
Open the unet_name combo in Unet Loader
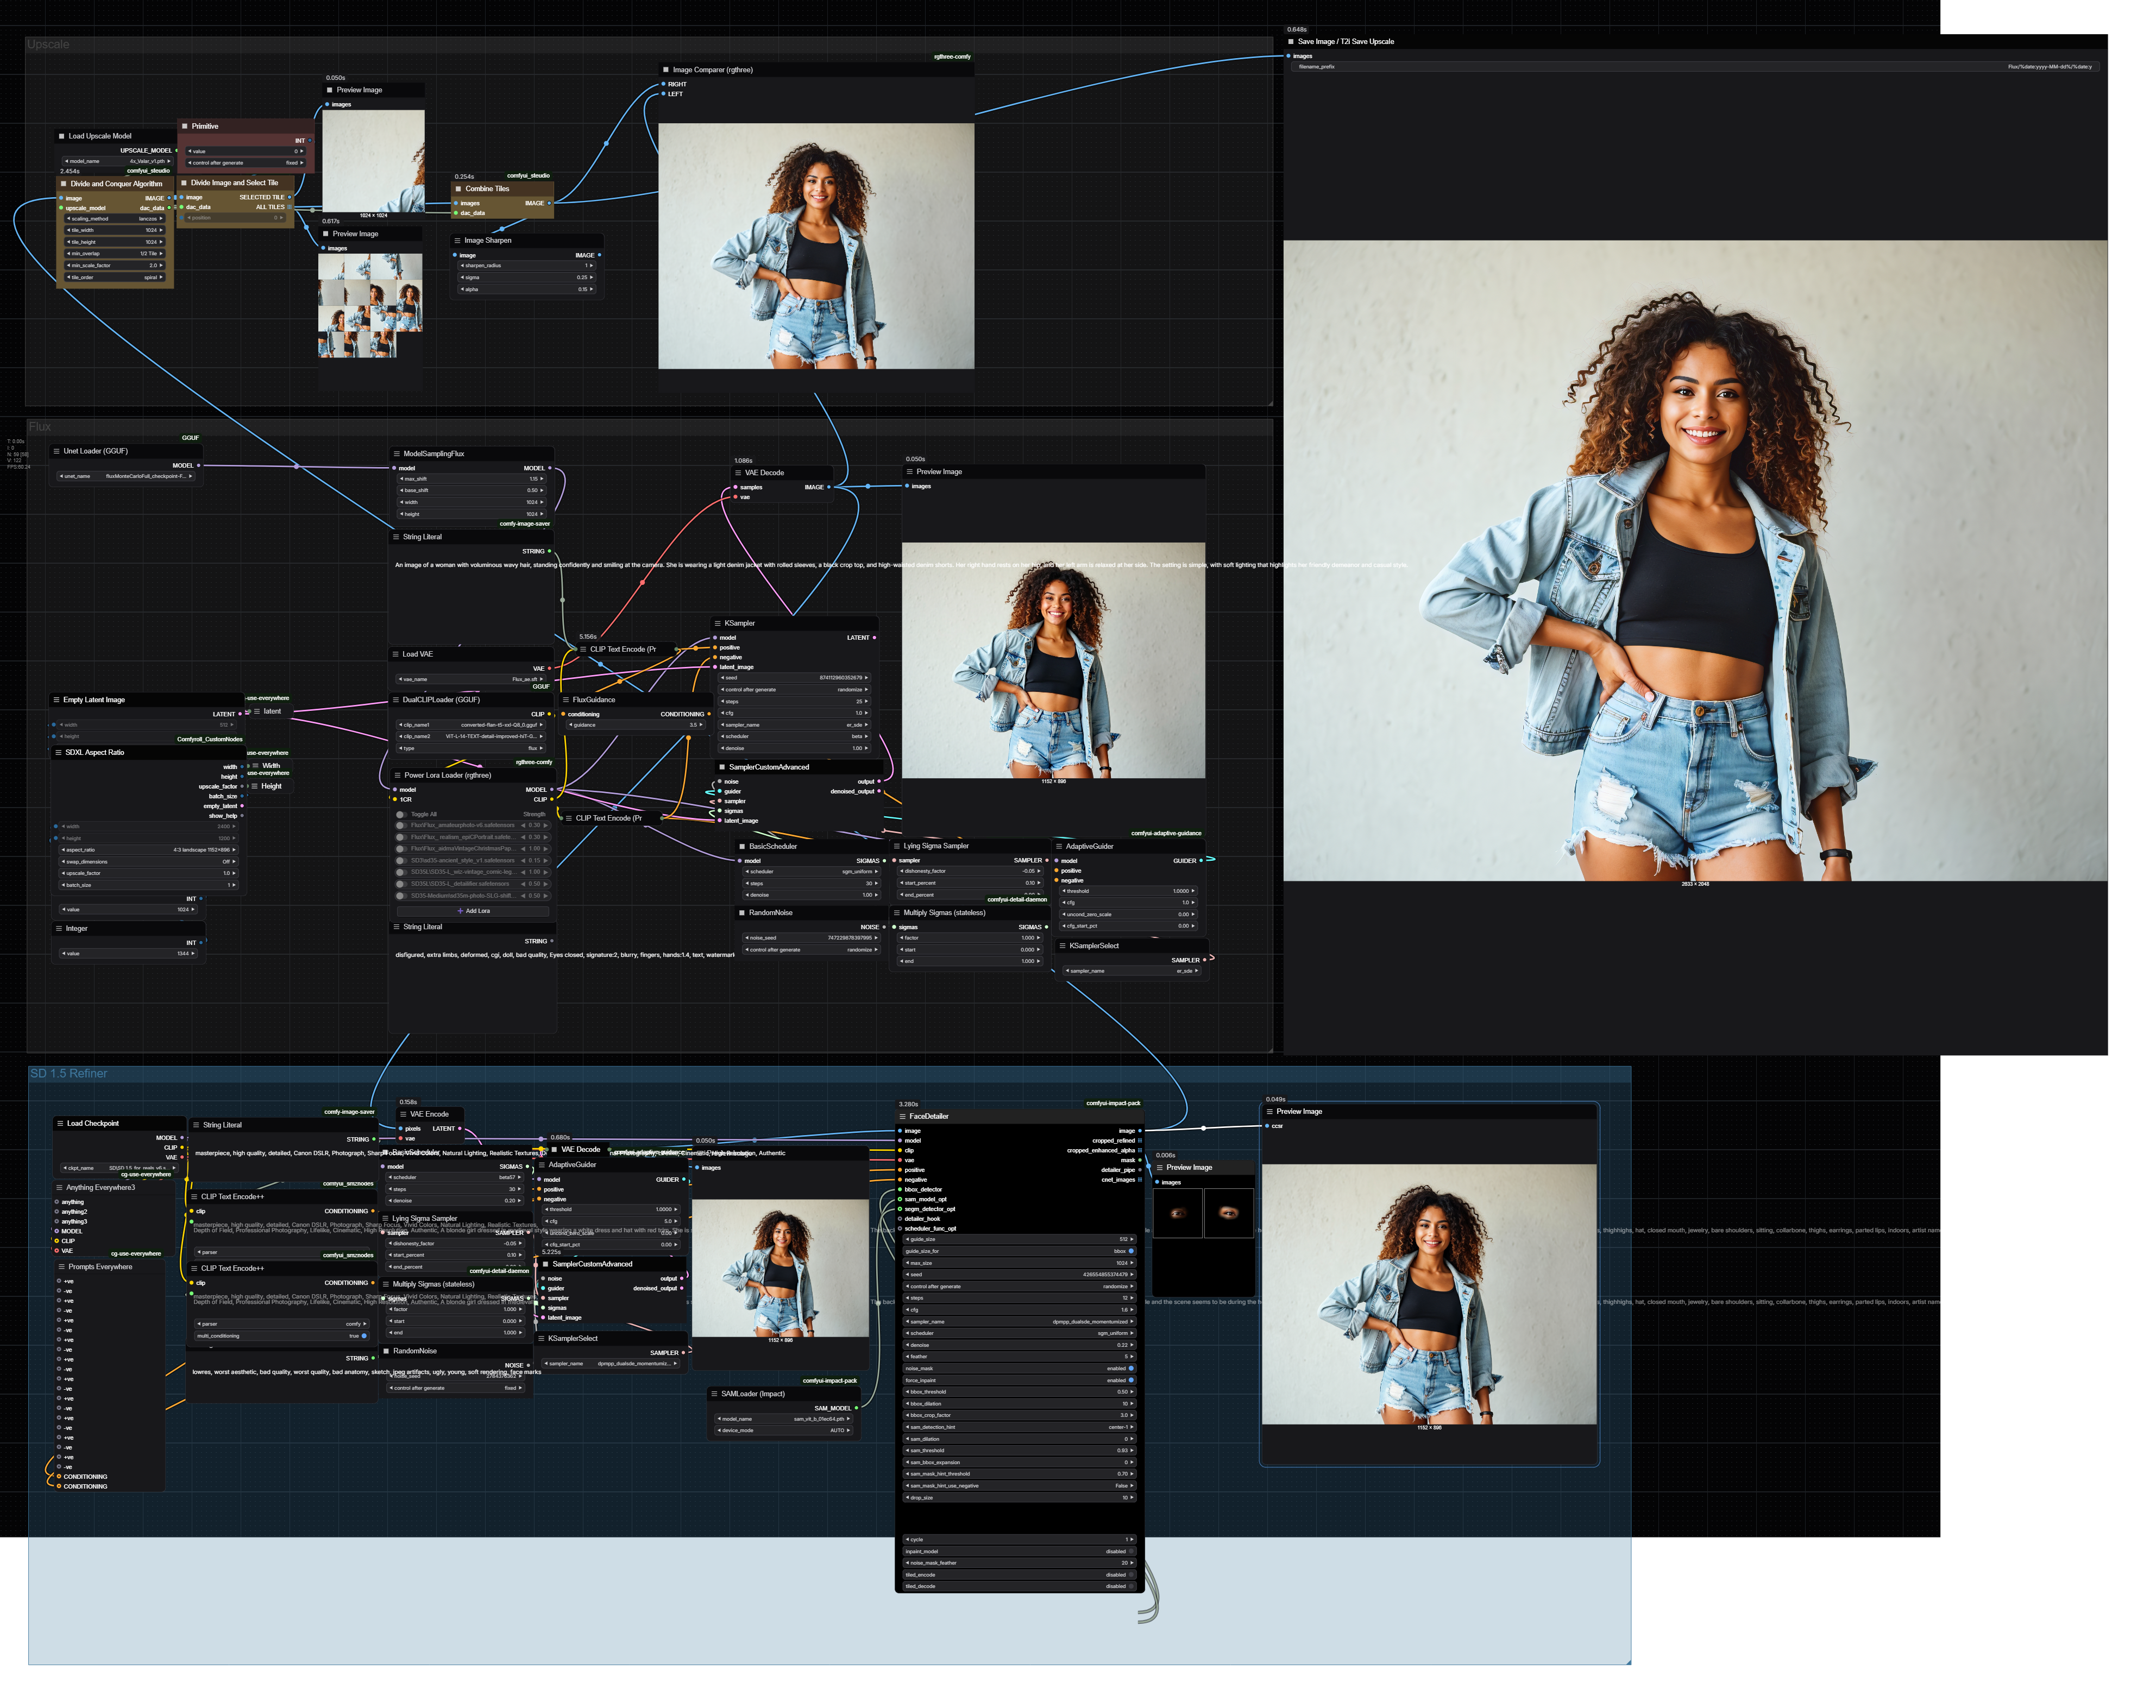[127, 476]
